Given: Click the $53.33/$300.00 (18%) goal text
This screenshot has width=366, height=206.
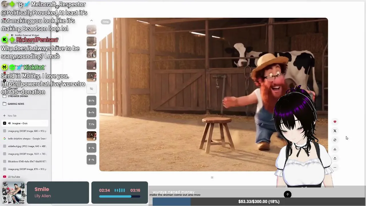Looking at the screenshot, I should [259, 202].
